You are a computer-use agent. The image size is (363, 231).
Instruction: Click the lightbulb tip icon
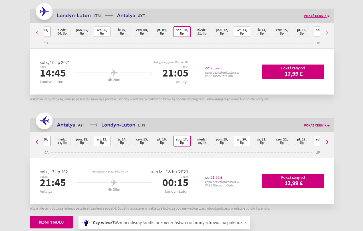point(86,222)
